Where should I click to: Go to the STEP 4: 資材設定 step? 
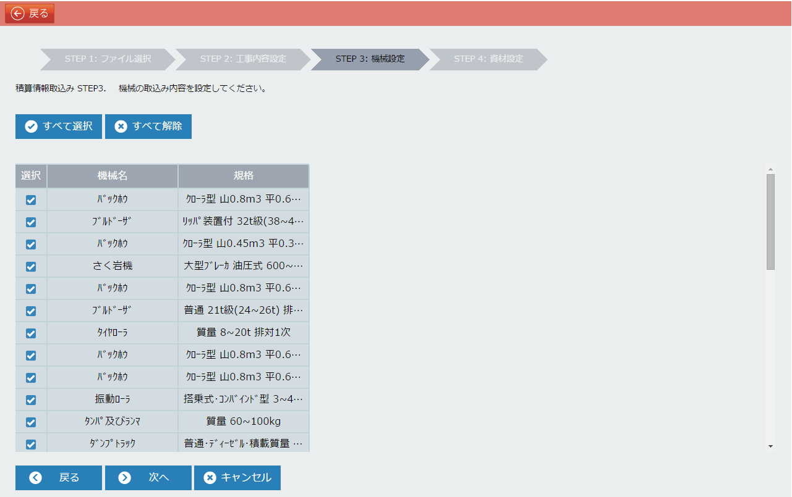coord(488,59)
